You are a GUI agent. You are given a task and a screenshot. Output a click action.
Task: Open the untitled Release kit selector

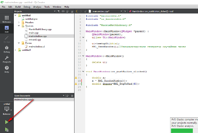7,109
